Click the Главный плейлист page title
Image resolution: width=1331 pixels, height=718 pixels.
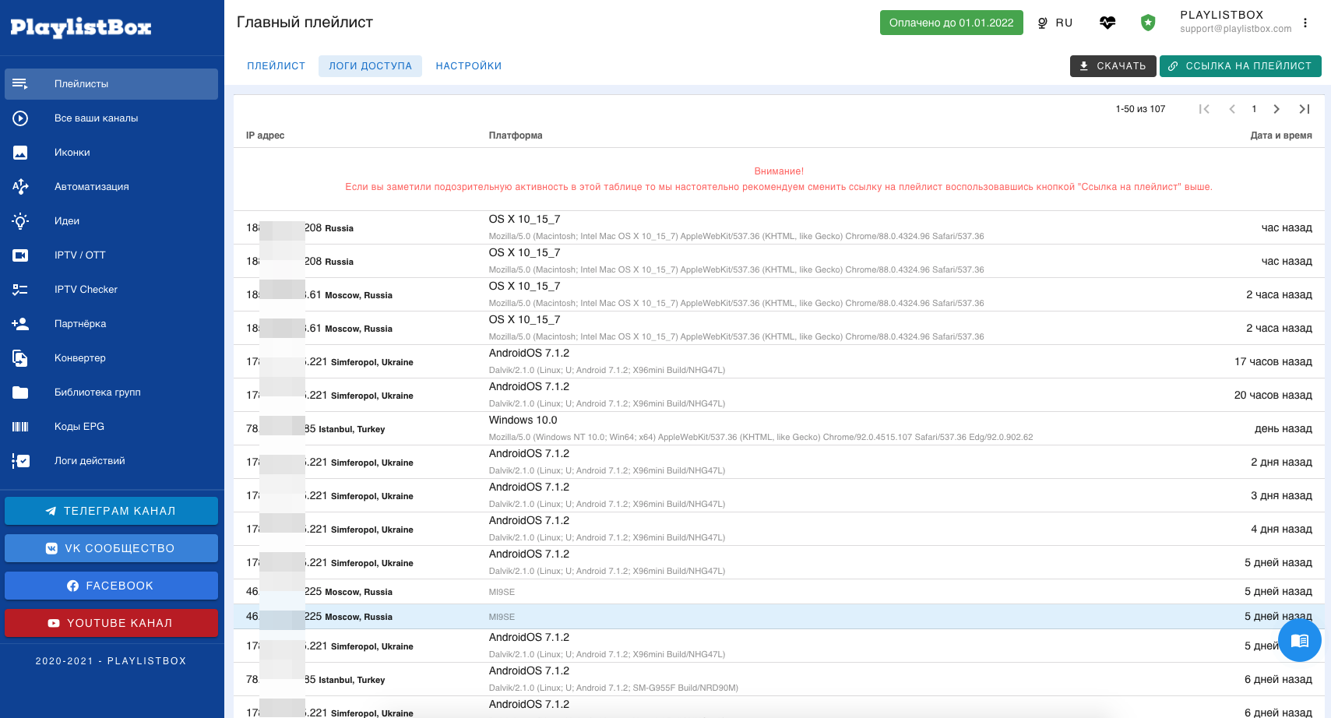pos(305,23)
